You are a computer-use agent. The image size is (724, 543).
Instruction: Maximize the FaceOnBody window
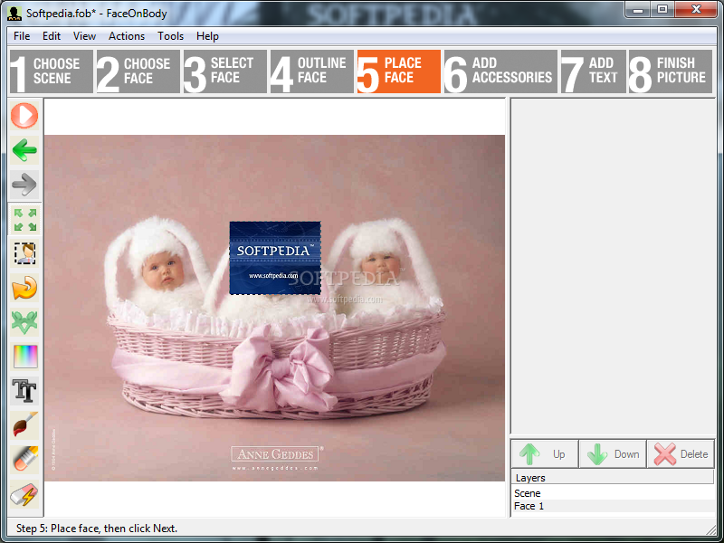pos(662,10)
